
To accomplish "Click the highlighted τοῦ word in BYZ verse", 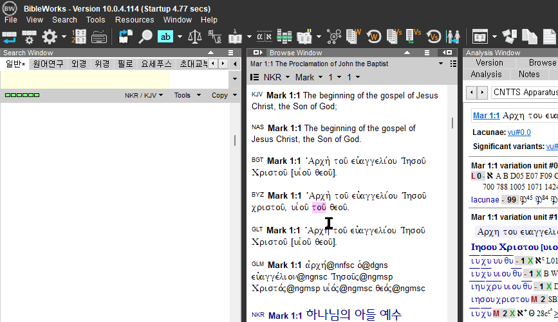I will (x=319, y=208).
